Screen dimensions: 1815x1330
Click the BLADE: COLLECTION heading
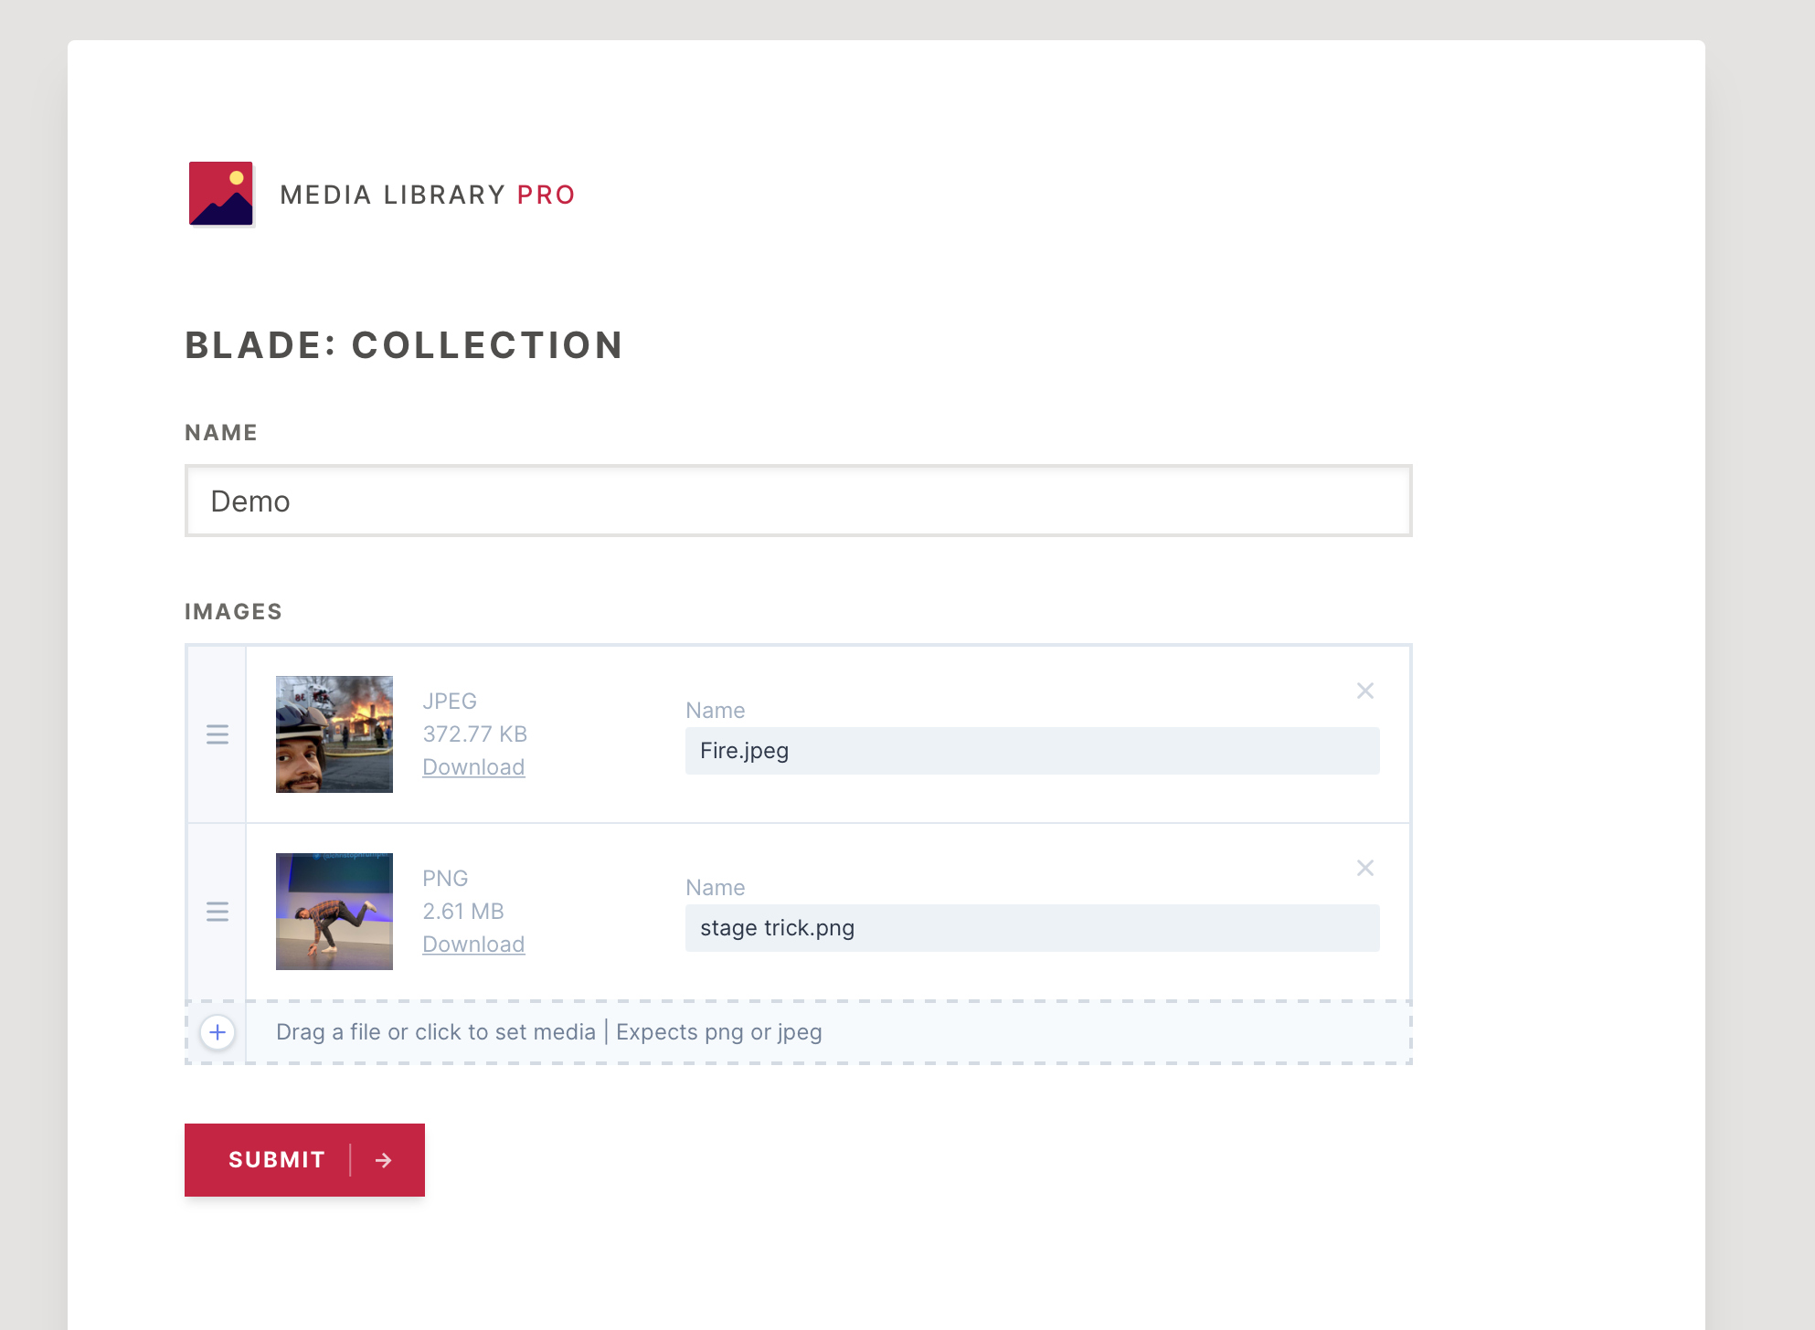click(x=404, y=345)
